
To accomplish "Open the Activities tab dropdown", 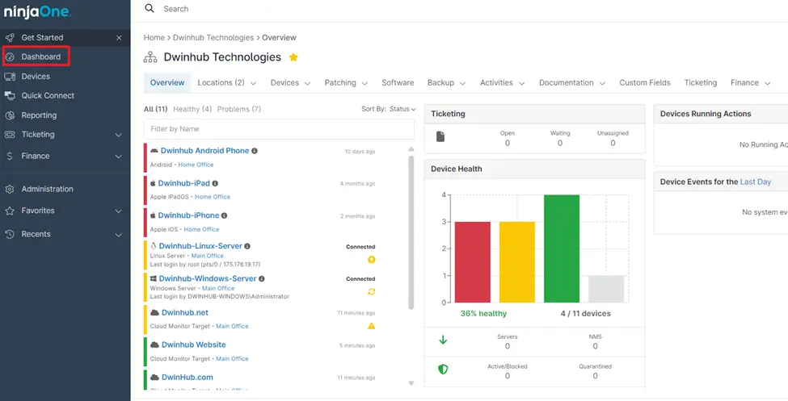I will (x=502, y=83).
